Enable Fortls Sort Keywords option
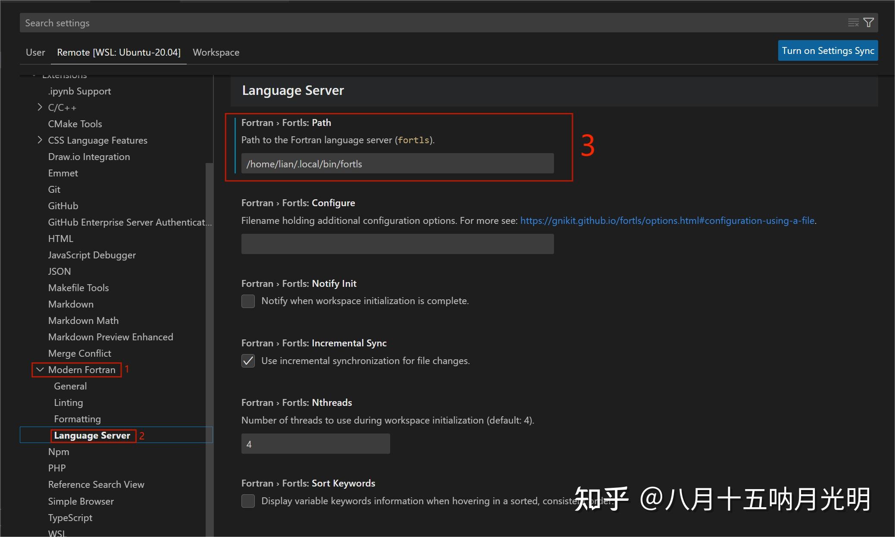 [x=248, y=501]
